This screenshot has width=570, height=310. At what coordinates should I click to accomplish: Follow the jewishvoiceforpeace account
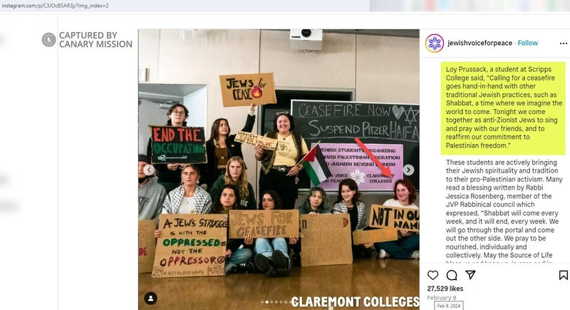click(527, 43)
